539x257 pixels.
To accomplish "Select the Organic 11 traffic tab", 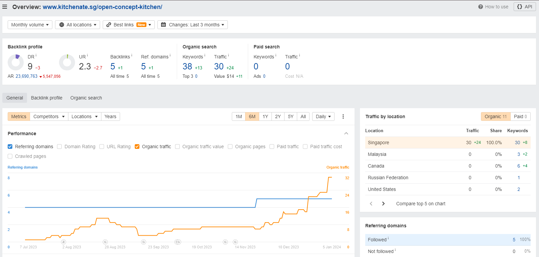I will (x=496, y=116).
